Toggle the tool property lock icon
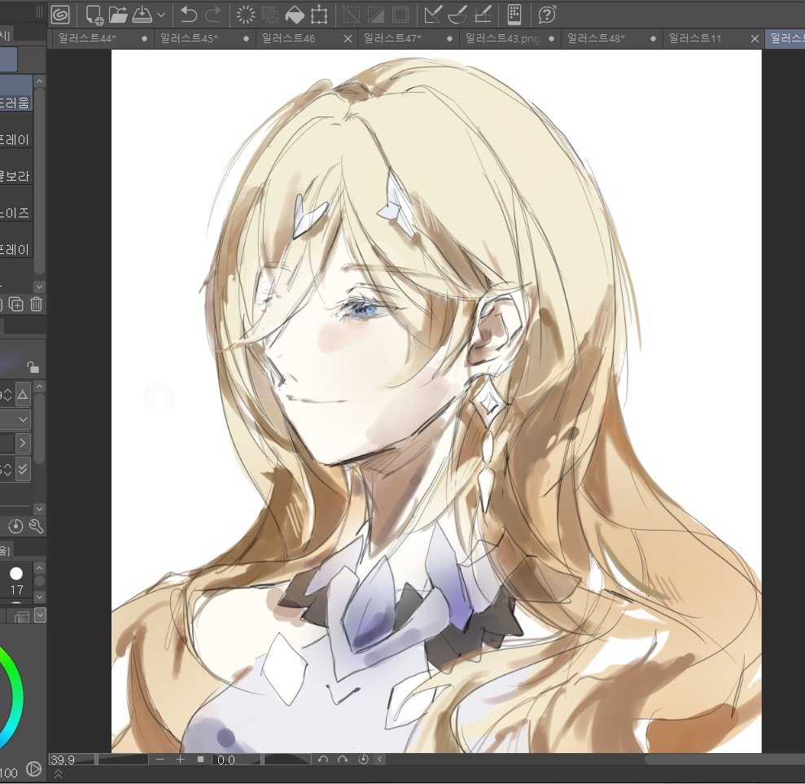805x784 pixels. (33, 366)
